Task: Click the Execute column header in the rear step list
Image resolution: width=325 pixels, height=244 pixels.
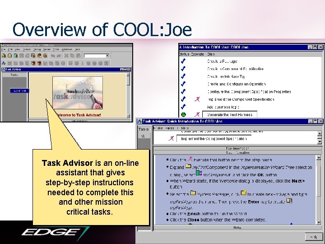Action: pyautogui.click(x=197, y=54)
